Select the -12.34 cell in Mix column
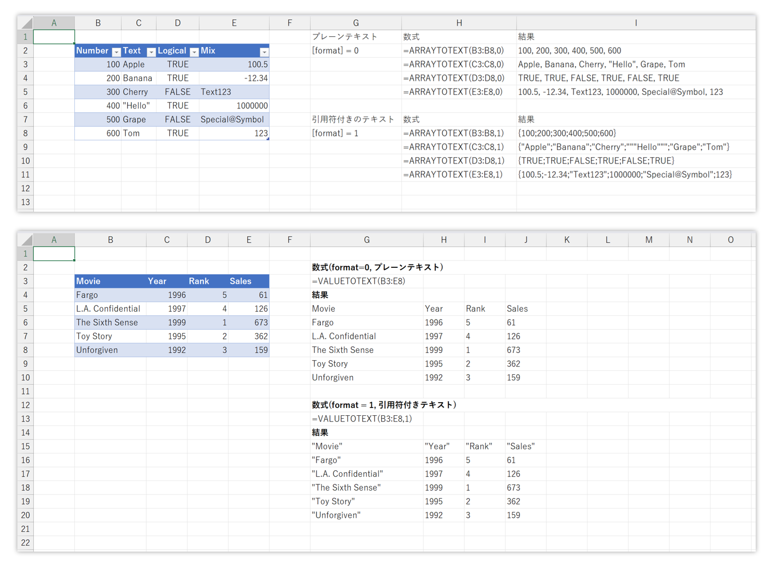The width and height of the screenshot is (774, 569). (x=234, y=78)
